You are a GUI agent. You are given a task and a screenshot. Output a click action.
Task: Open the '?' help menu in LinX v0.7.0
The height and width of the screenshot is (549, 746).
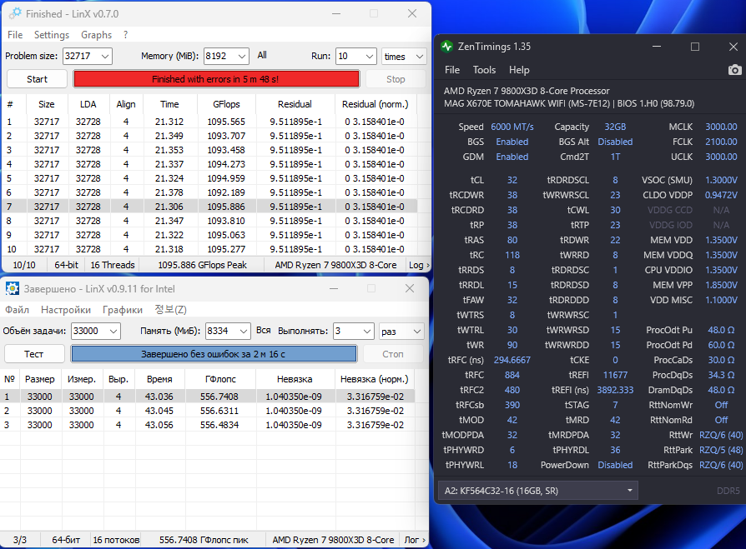pyautogui.click(x=126, y=35)
